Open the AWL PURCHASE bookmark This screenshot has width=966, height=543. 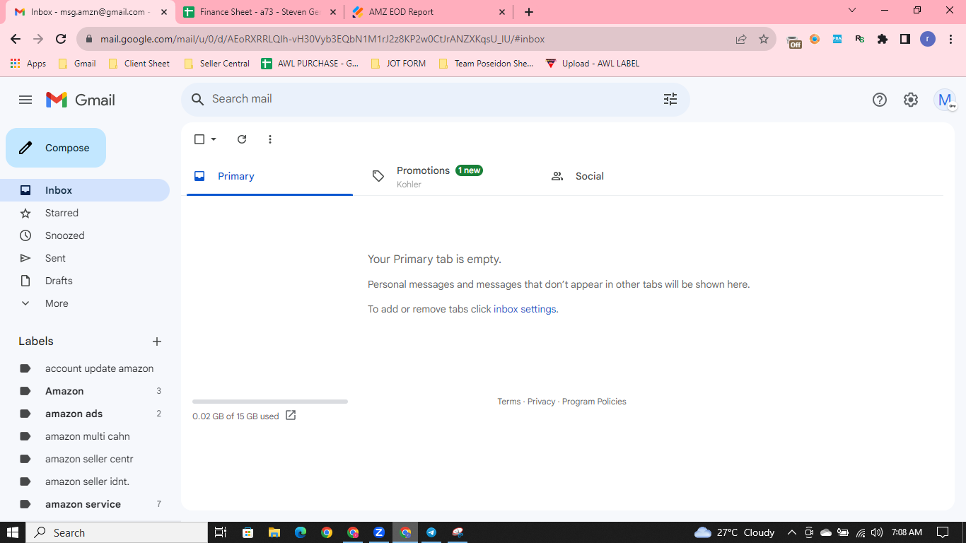click(x=310, y=64)
